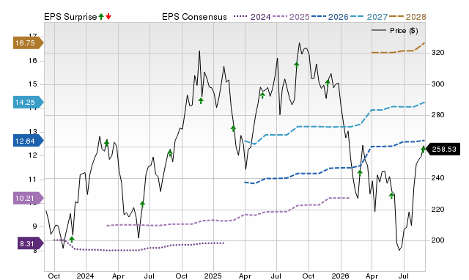Image resolution: width=469 pixels, height=280 pixels.
Task: Select the lavender 10.21 EPS value tag
Action: tap(28, 198)
